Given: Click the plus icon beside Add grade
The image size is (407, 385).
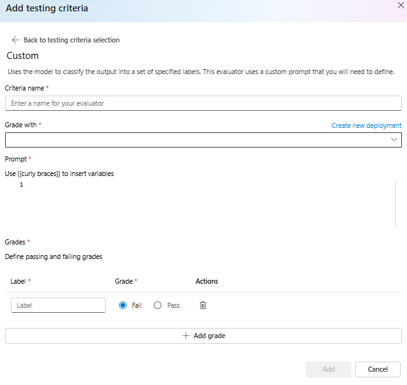Looking at the screenshot, I should 186,336.
